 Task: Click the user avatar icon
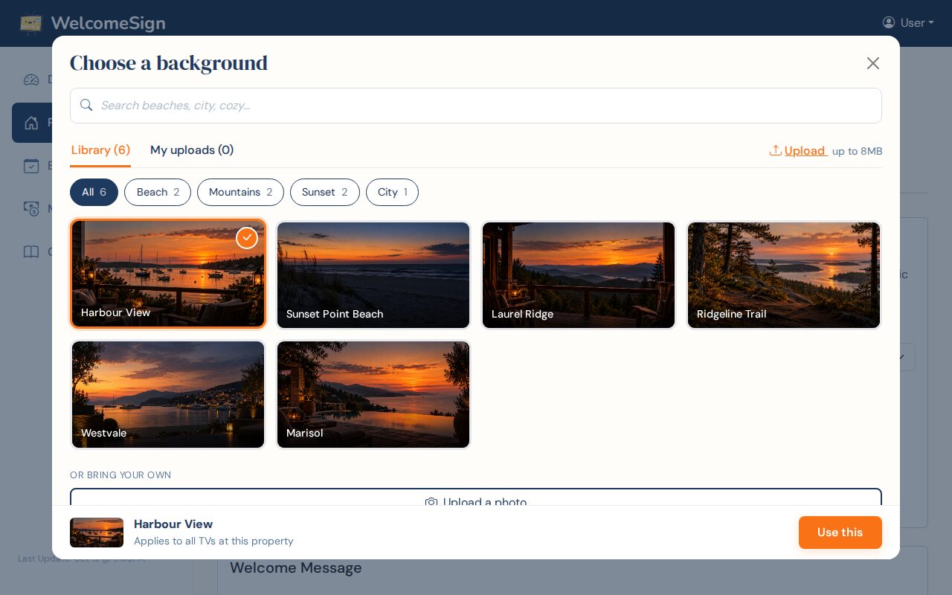(x=889, y=22)
